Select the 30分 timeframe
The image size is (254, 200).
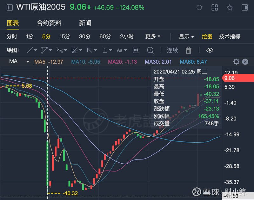tap(85, 36)
